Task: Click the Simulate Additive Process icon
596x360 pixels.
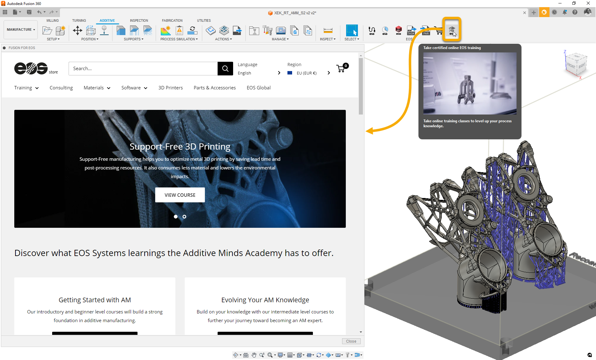Action: point(165,30)
